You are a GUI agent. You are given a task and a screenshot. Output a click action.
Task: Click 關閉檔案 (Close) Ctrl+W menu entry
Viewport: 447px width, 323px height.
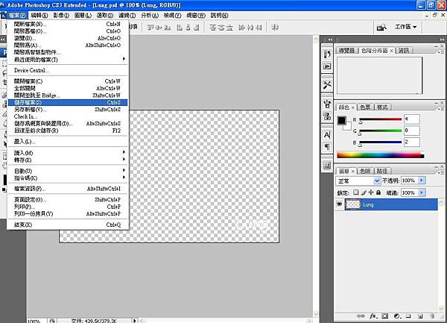pos(68,81)
